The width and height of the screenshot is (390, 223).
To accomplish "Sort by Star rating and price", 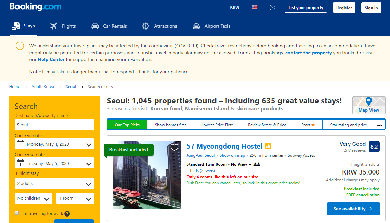I will [349, 125].
